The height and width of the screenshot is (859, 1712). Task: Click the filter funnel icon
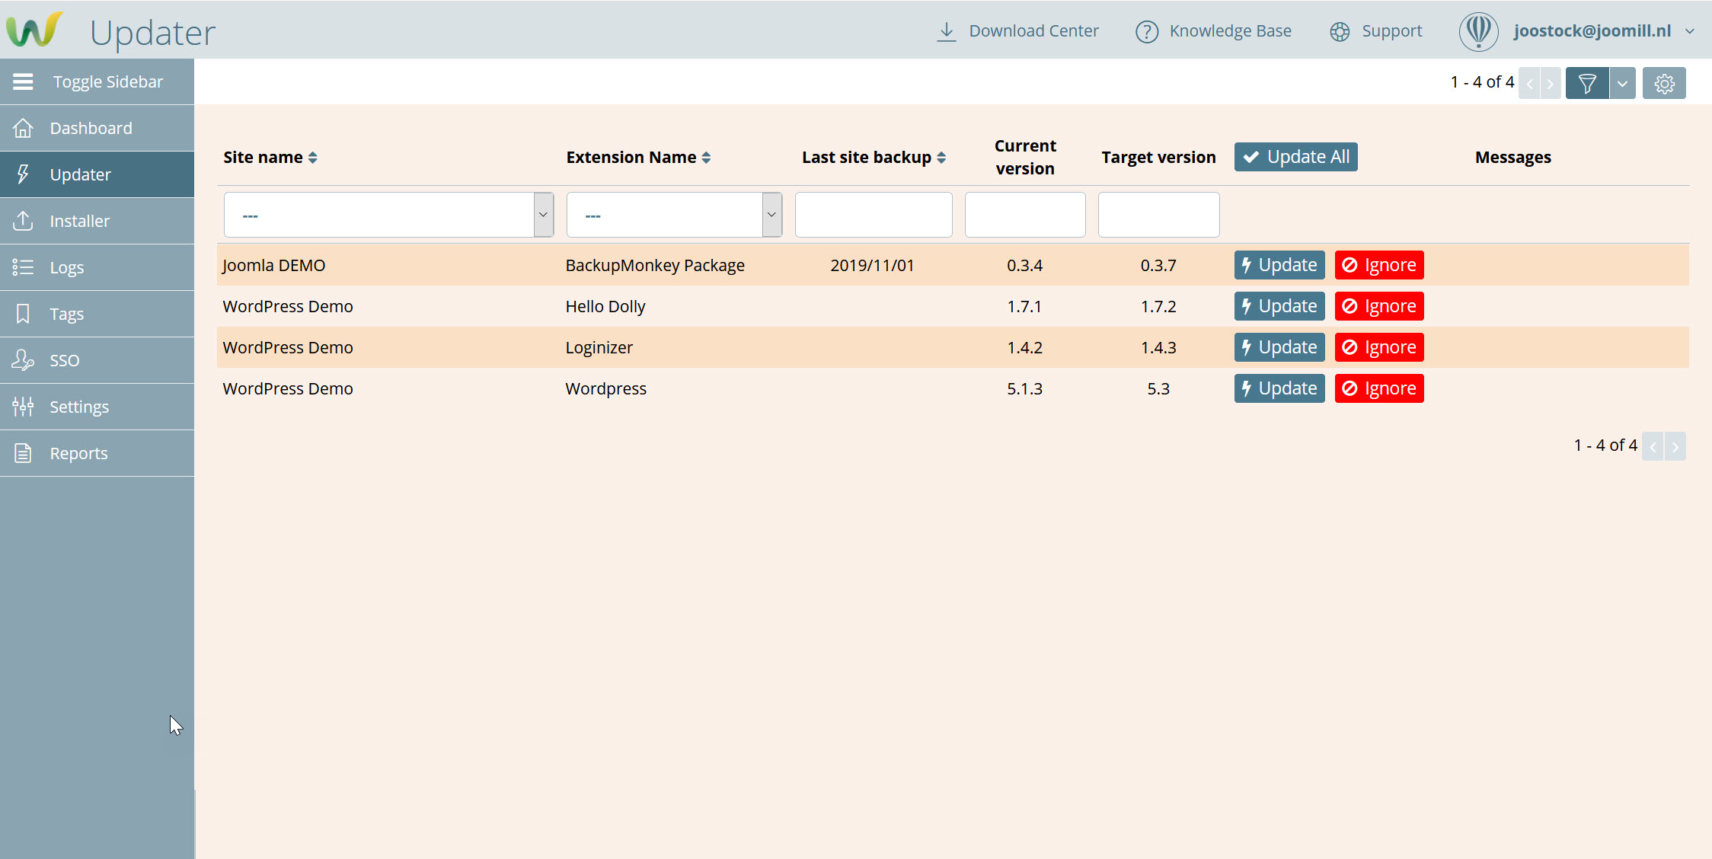pos(1587,83)
